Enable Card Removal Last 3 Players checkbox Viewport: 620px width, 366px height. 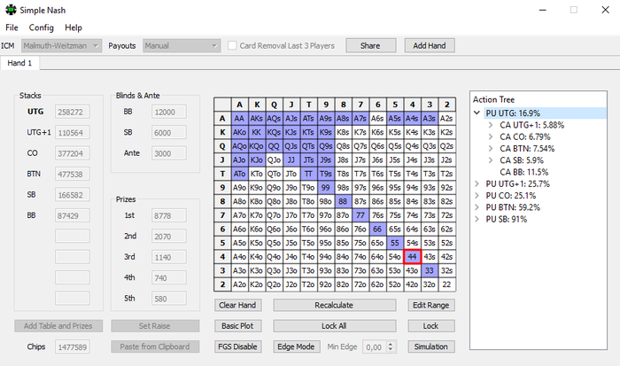pos(233,45)
